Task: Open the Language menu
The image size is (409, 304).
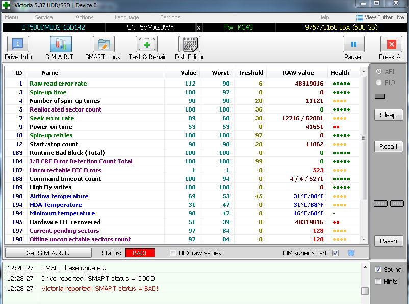Action: pyautogui.click(x=127, y=17)
